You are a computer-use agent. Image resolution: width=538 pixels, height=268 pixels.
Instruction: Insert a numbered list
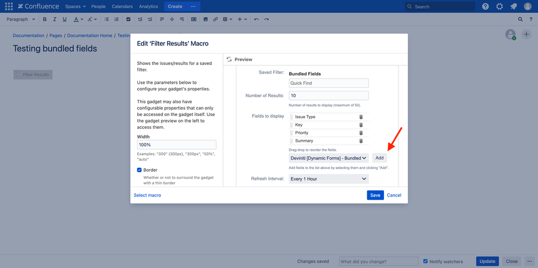[x=116, y=19]
